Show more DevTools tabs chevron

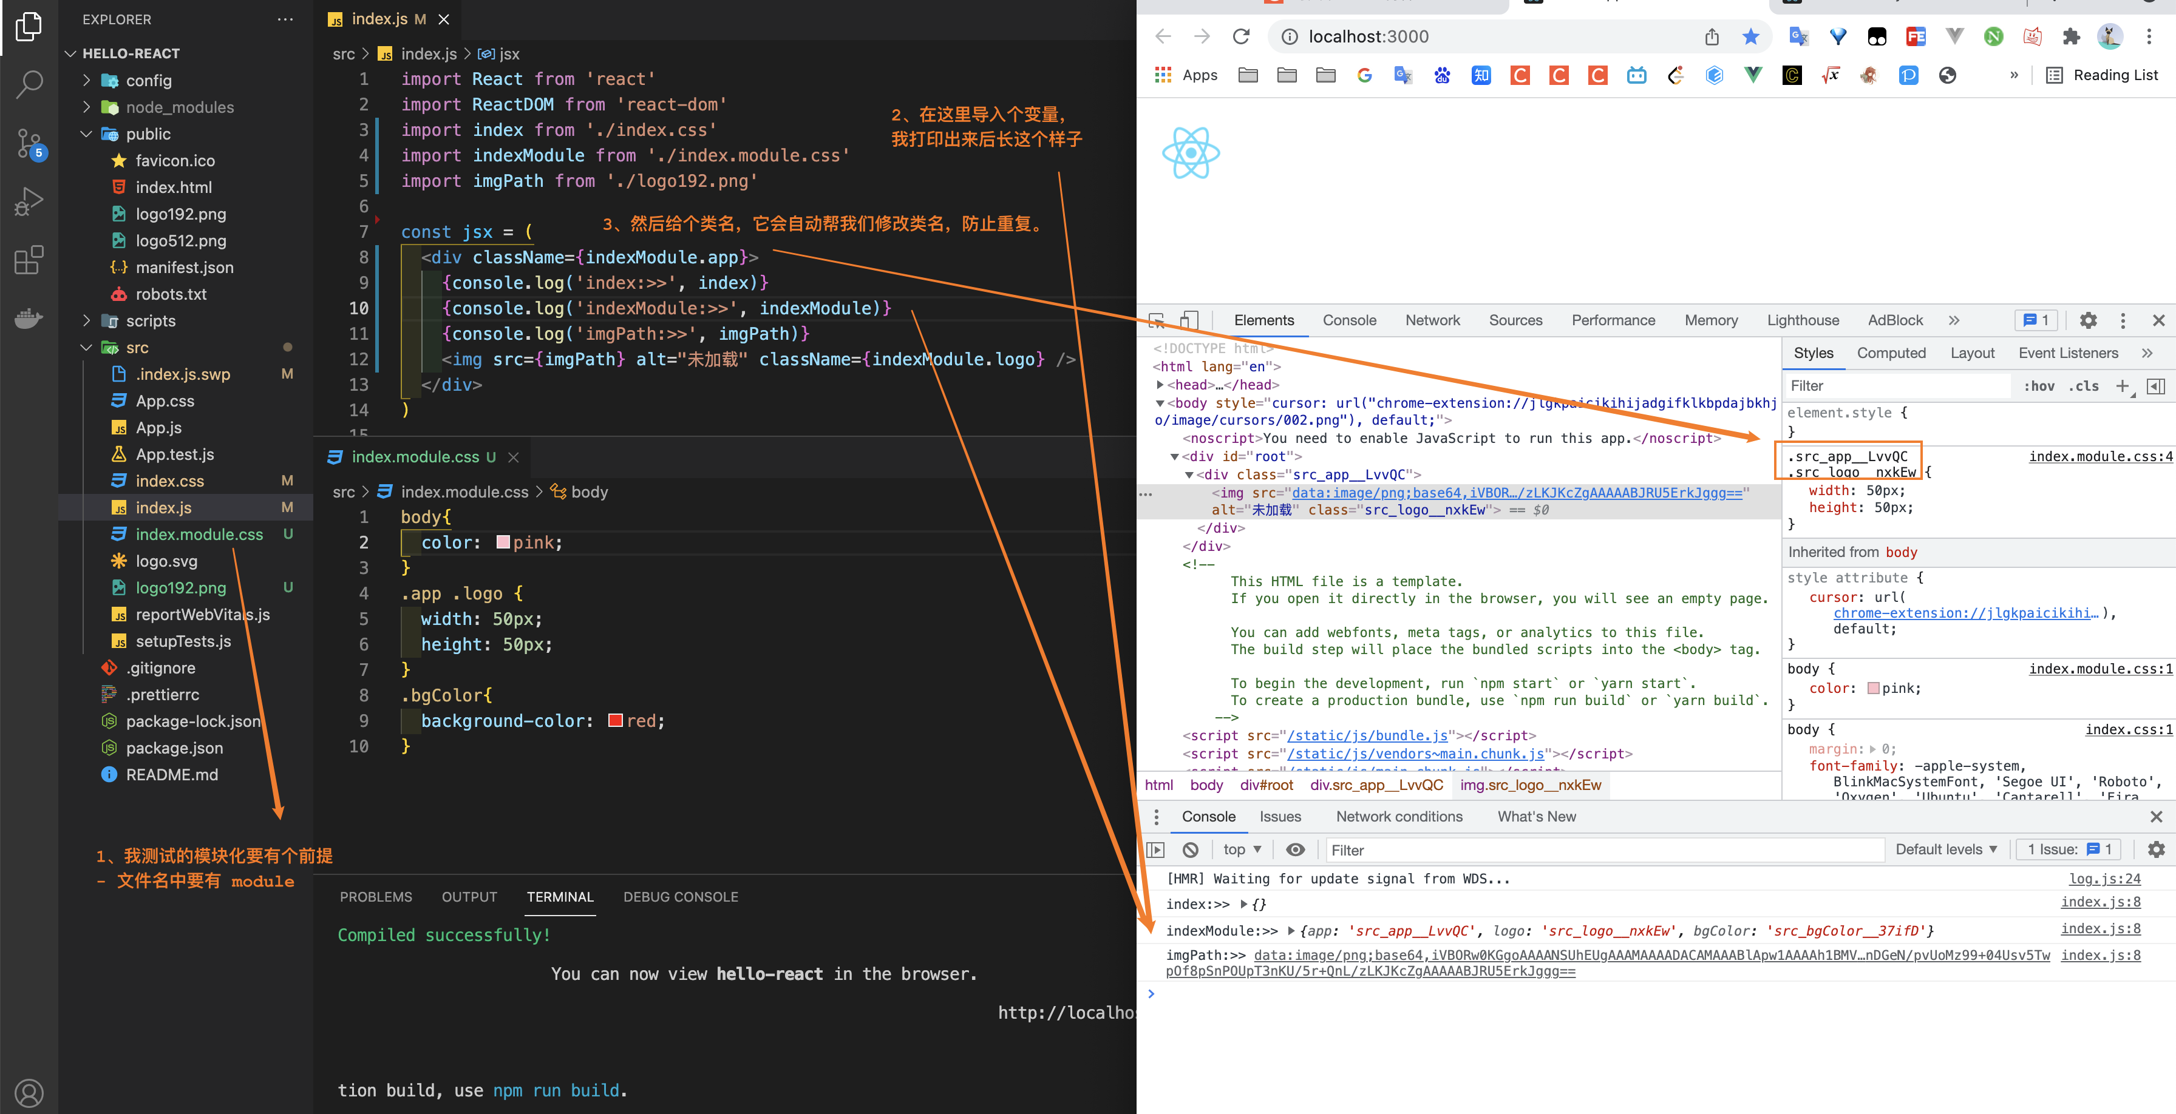pos(1954,321)
